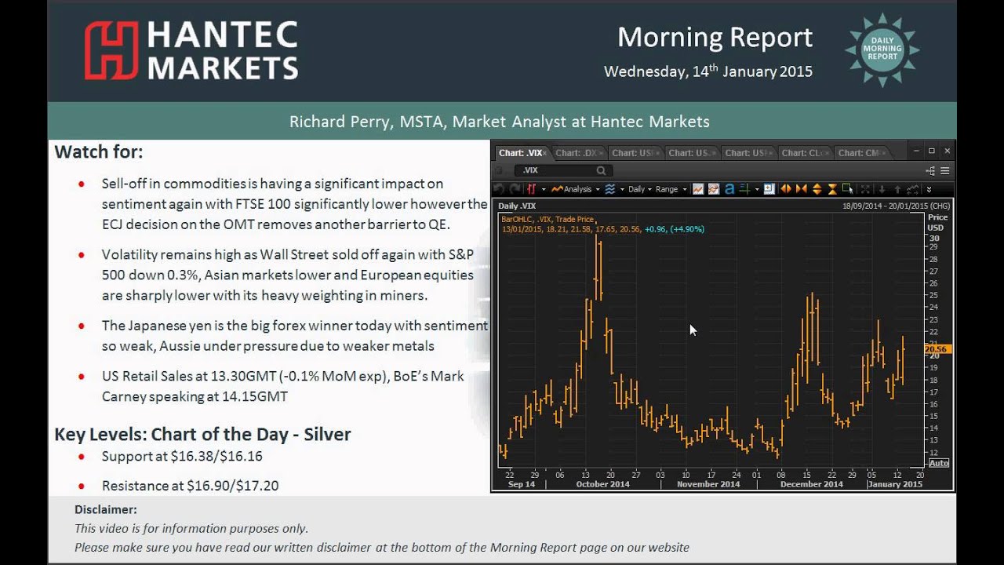Click the Key Levels: Chart of the Day heading
The image size is (1004, 565).
[x=202, y=434]
